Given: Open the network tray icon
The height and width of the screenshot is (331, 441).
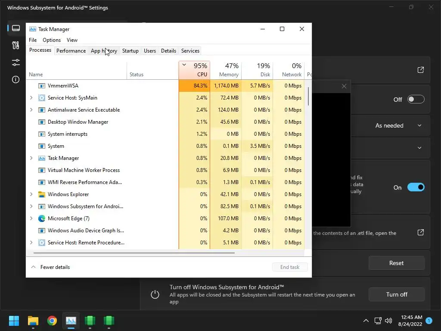Looking at the screenshot, I should 378,321.
